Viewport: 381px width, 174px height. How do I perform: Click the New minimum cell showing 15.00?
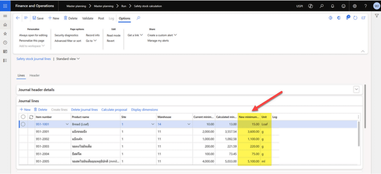249,124
